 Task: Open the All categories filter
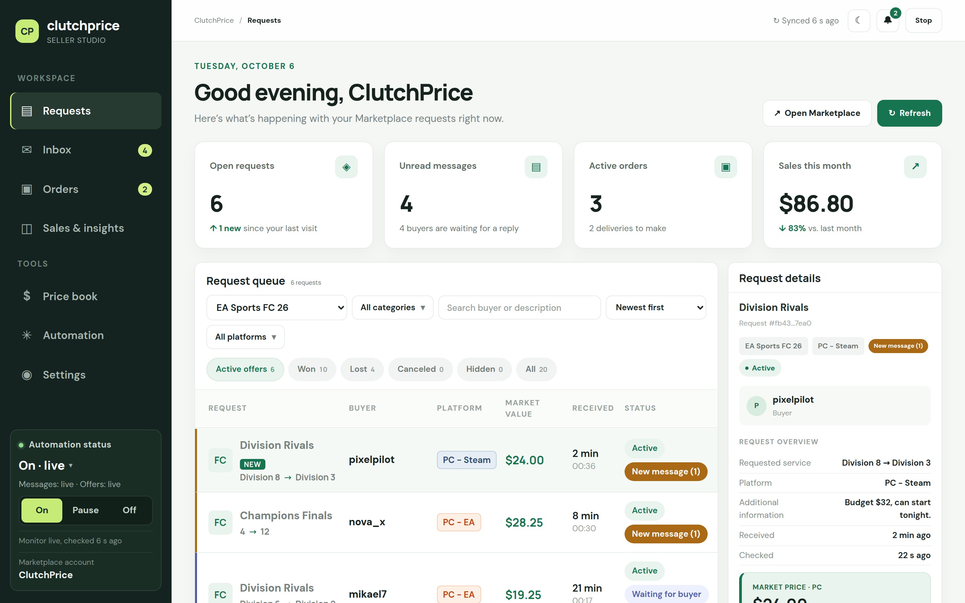pos(392,308)
